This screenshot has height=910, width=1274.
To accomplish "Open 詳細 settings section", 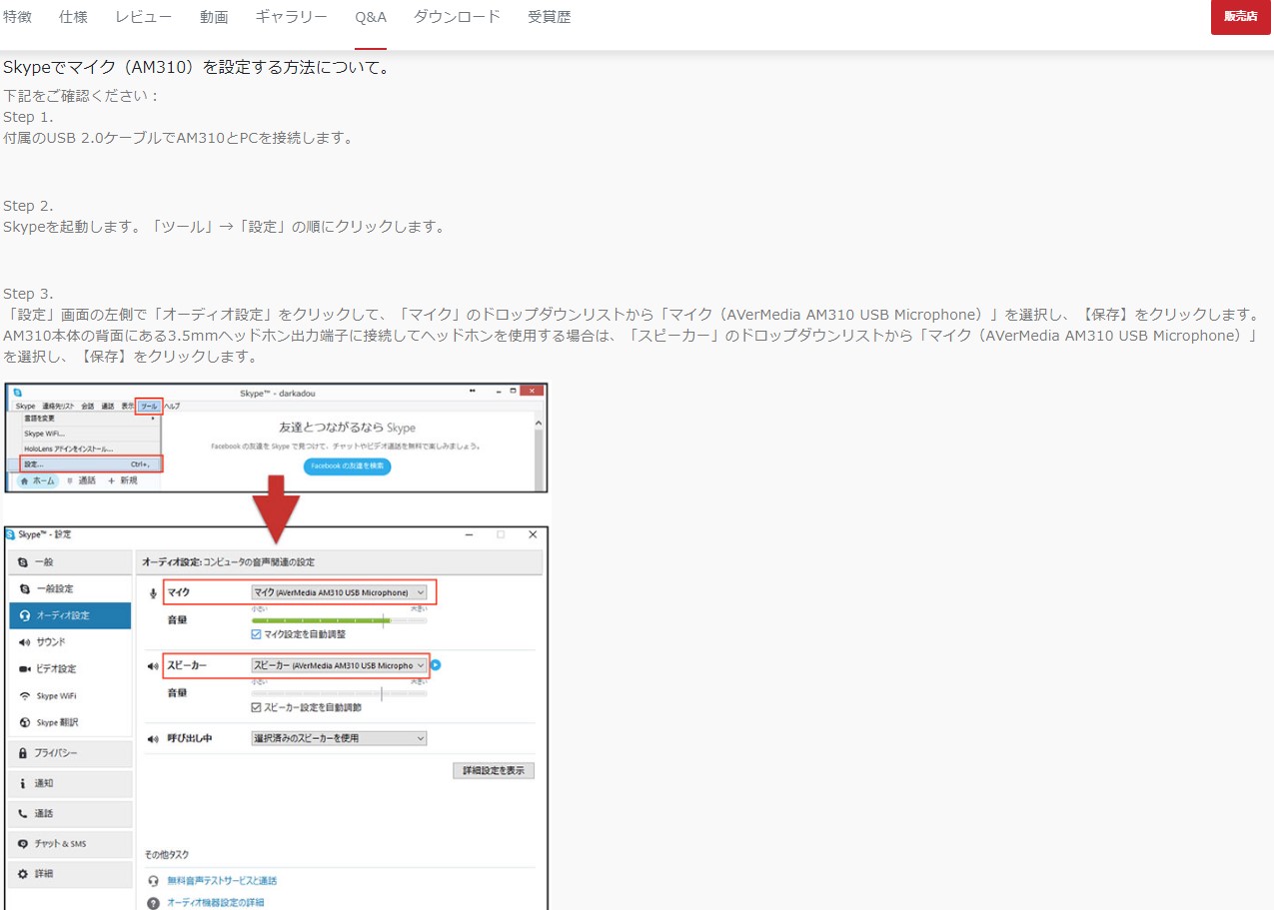I will (x=70, y=874).
